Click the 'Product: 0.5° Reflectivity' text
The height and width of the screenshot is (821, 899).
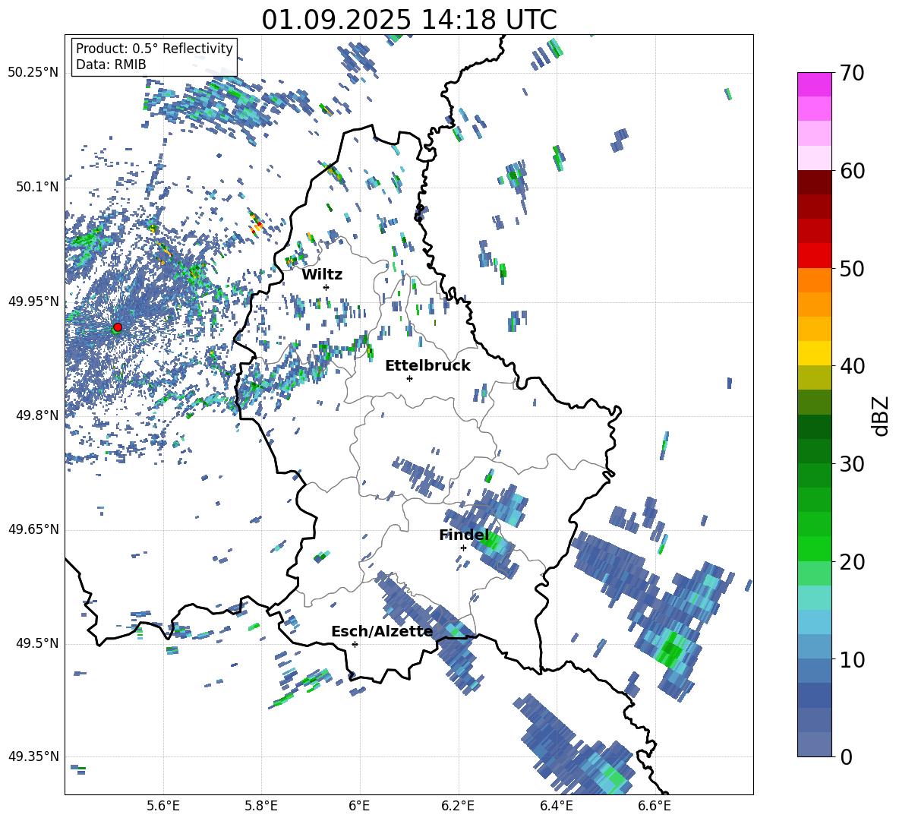[154, 48]
